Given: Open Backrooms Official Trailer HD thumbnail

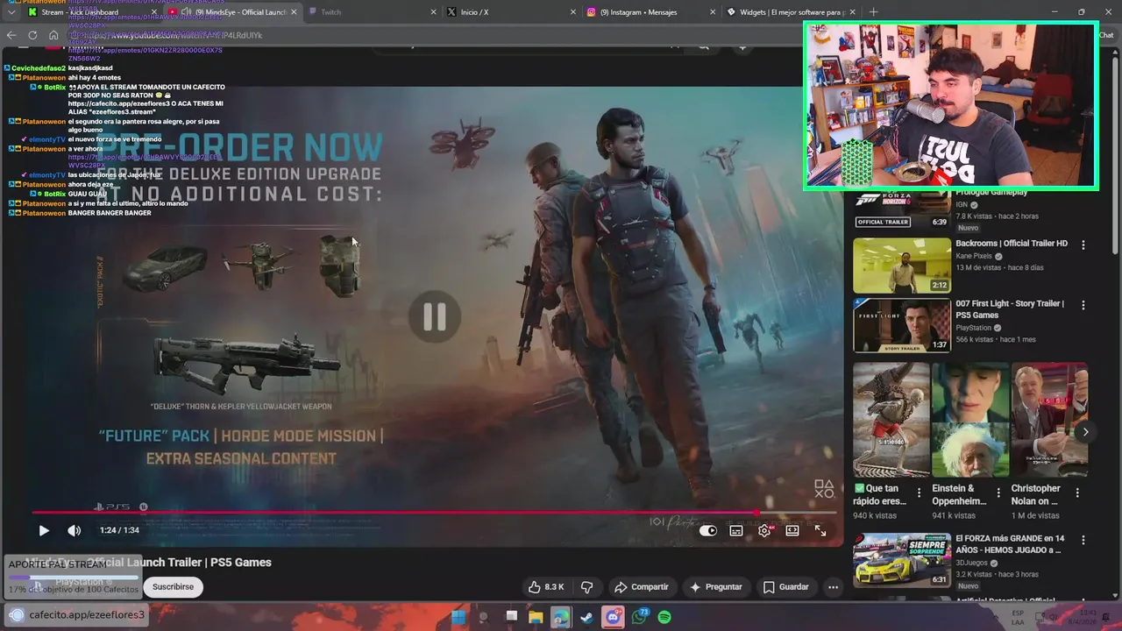Looking at the screenshot, I should [x=902, y=266].
